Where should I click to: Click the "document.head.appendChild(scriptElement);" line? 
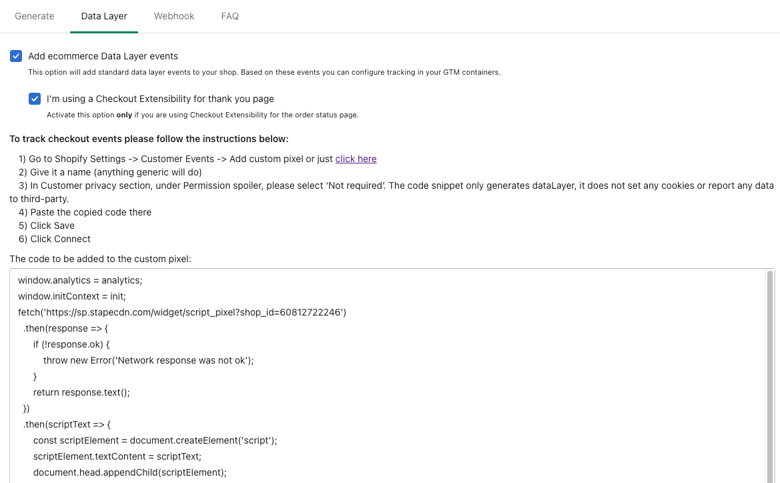pos(130,472)
